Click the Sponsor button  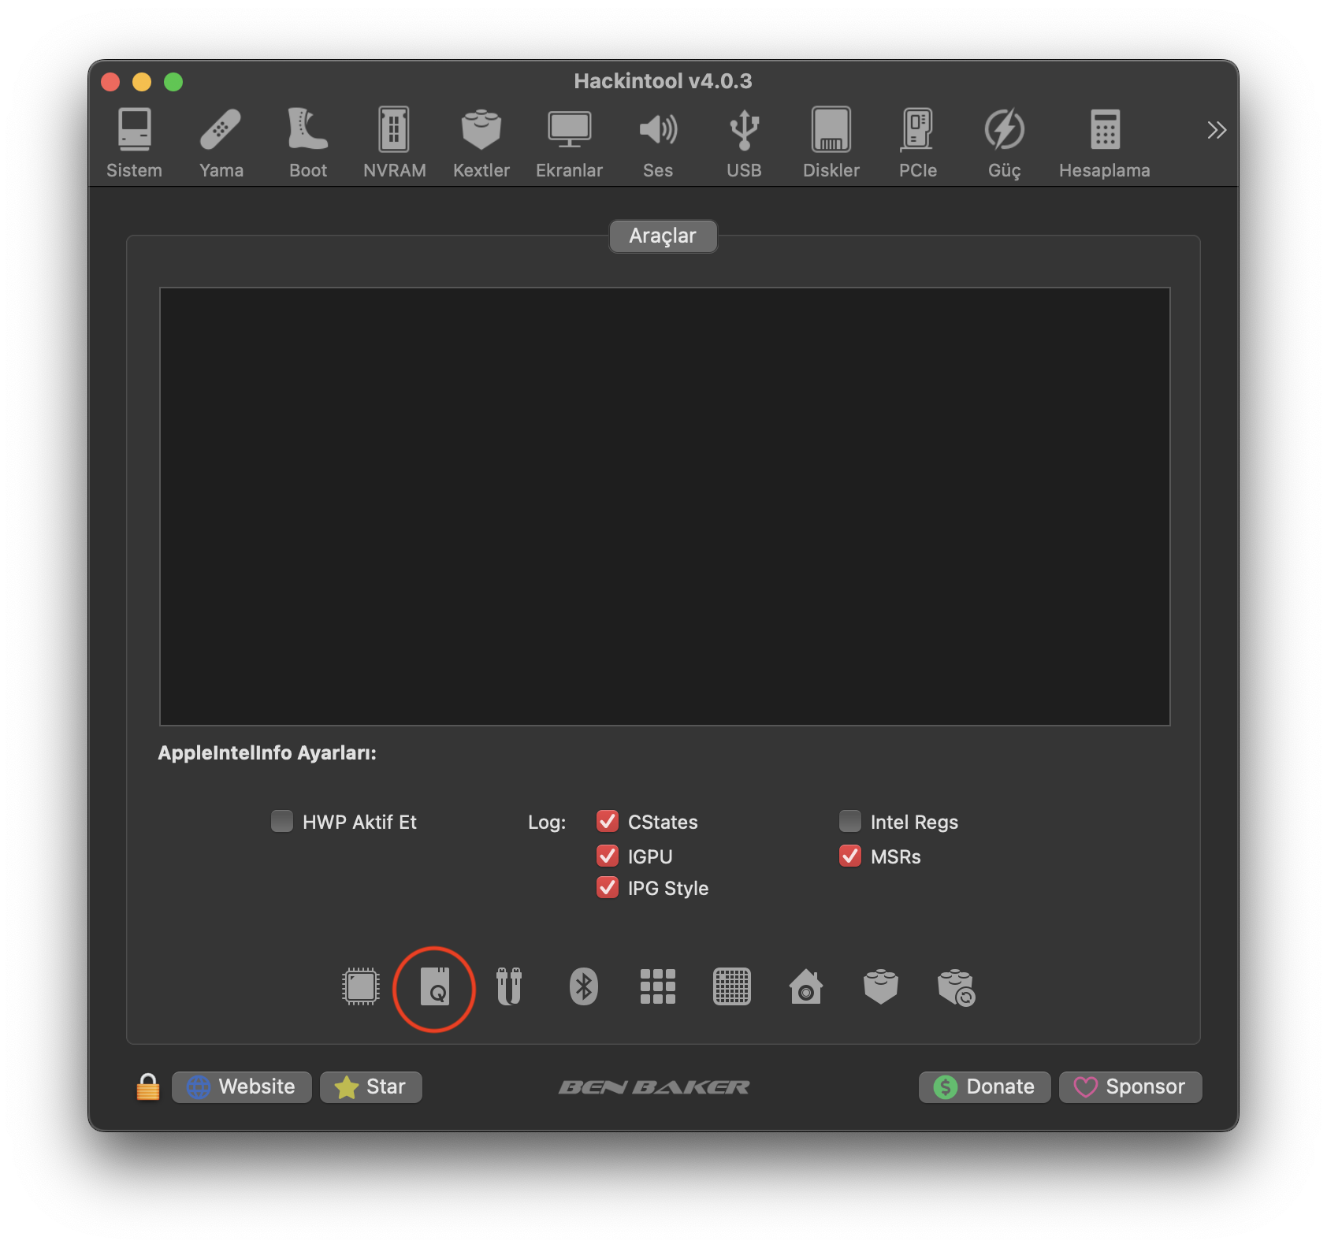click(1131, 1087)
